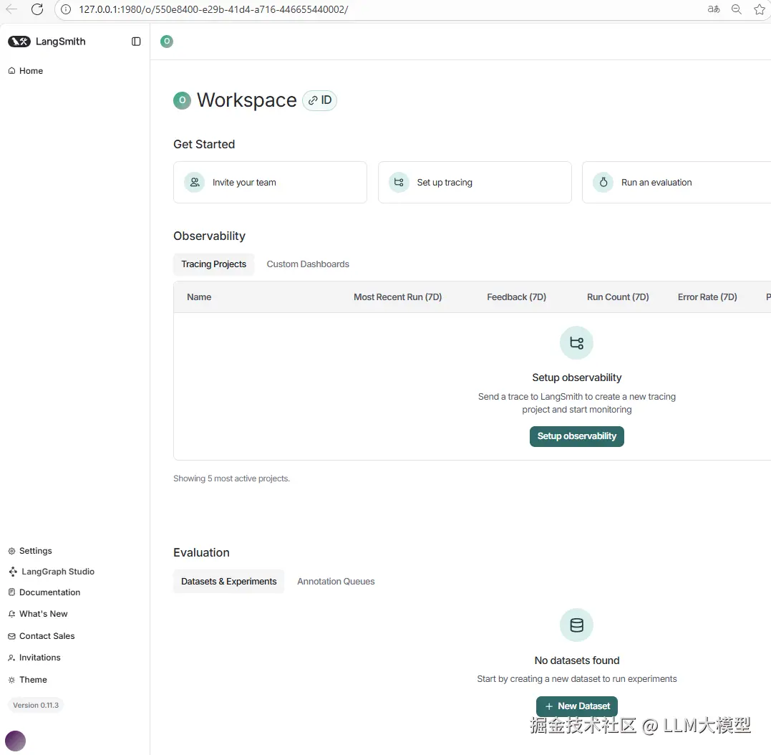The height and width of the screenshot is (755, 771).
Task: Switch to the Tracing Projects tab
Action: pos(213,264)
